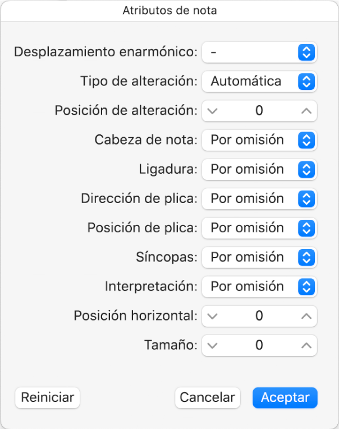Open the Ligadura popup menu
The width and height of the screenshot is (339, 429).
tap(259, 169)
